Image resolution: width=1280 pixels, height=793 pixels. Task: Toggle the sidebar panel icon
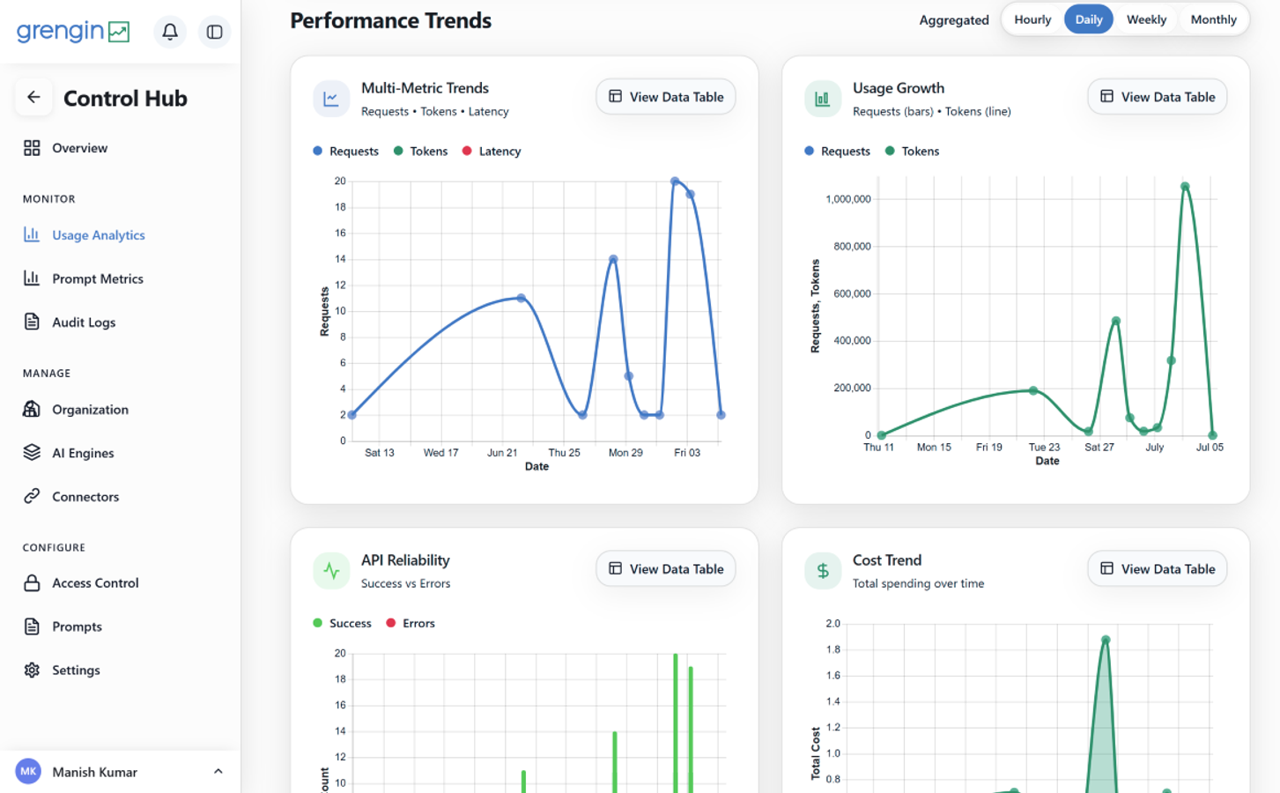(214, 32)
